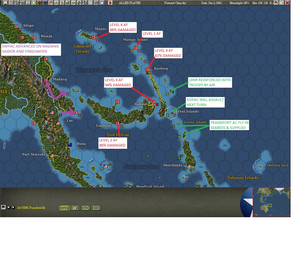The width and height of the screenshot is (301, 254).
Task: Click the Japanese base flag at Gasmata
Action: pyautogui.click(x=117, y=123)
